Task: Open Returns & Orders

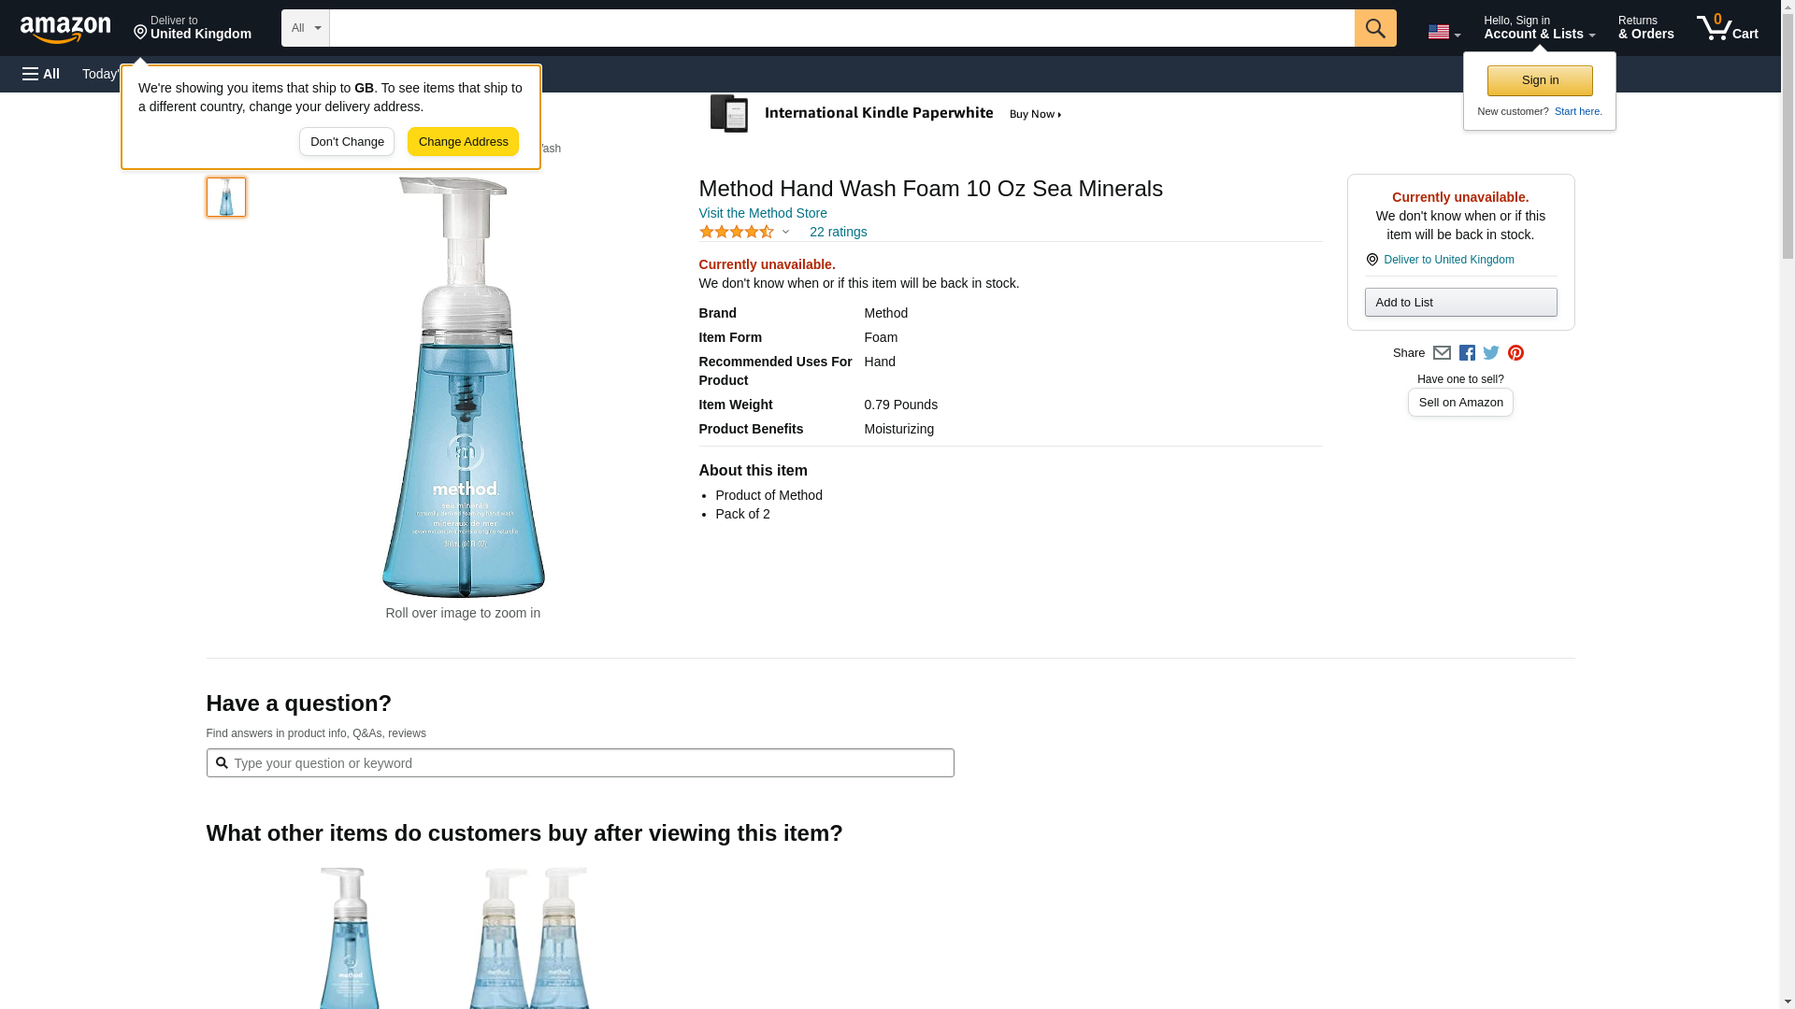Action: (1645, 28)
